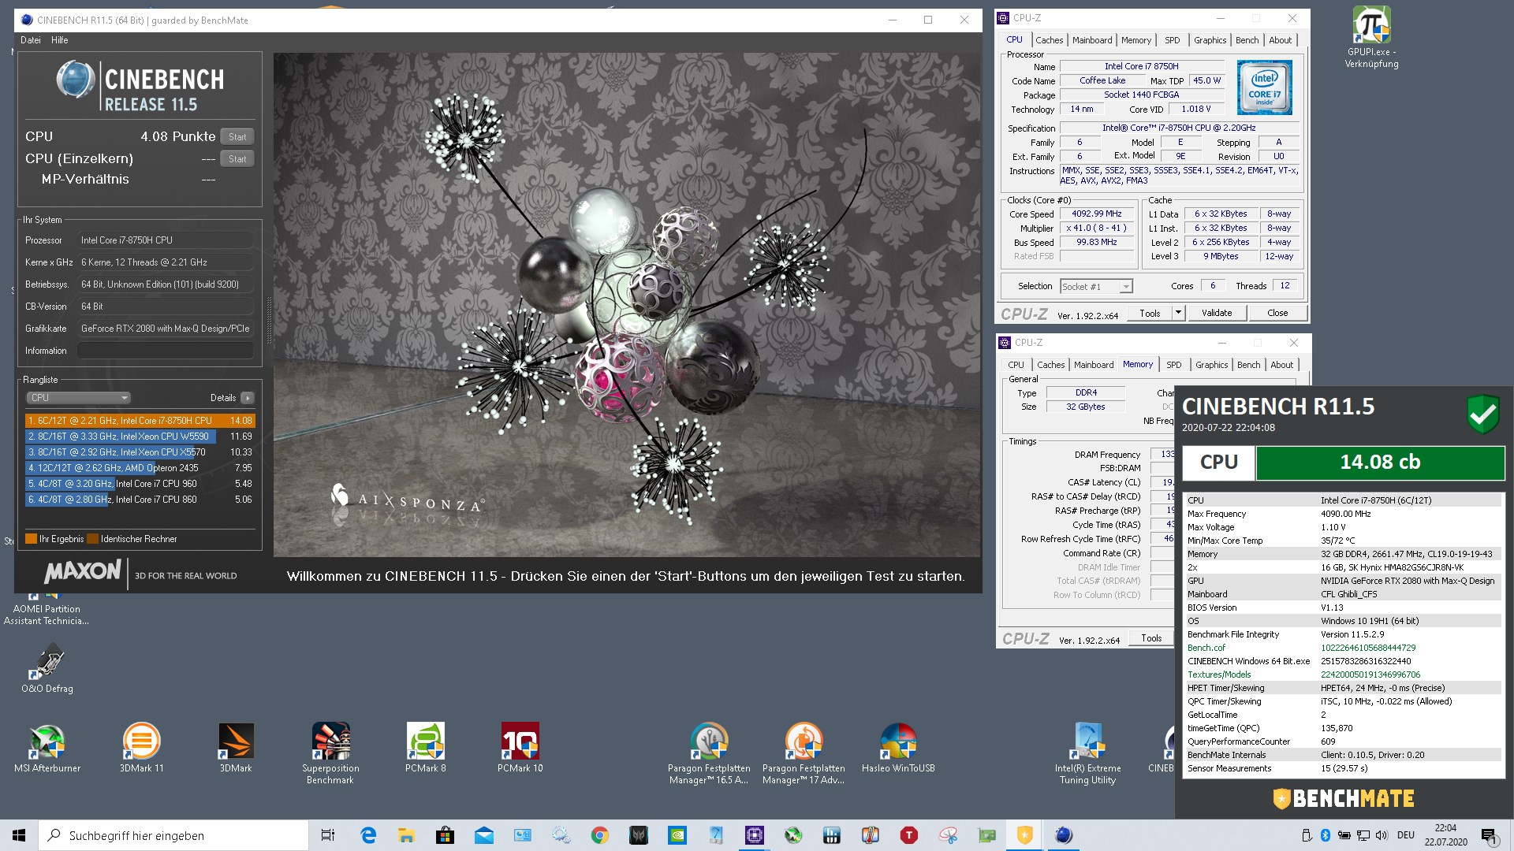This screenshot has width=1514, height=851.
Task: Click the Validate button in CPU-Z
Action: (x=1216, y=313)
